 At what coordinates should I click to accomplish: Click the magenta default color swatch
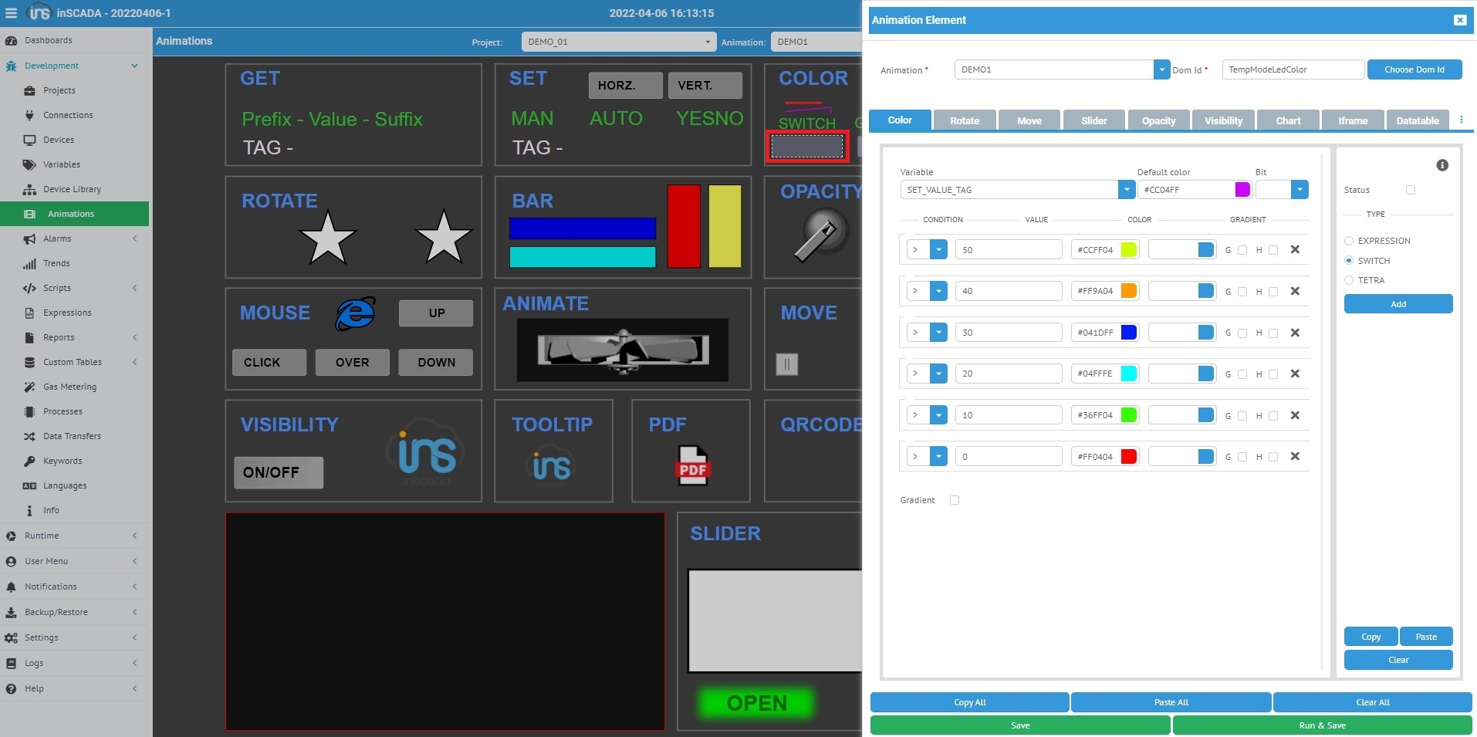1242,190
